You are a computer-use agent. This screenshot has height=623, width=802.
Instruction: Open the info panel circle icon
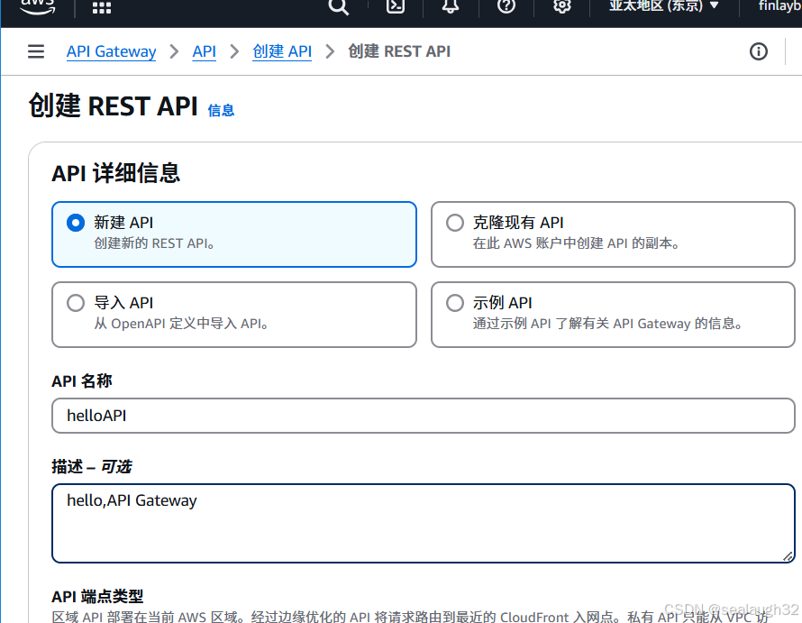(759, 51)
